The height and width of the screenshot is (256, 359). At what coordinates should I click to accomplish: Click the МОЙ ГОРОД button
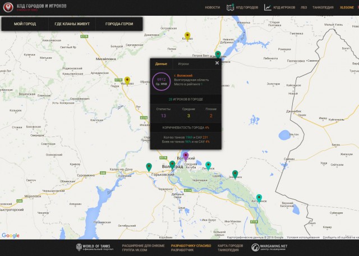tap(25, 24)
